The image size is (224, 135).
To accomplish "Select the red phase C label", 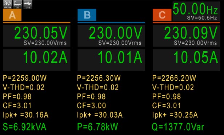I will click(x=162, y=15).
